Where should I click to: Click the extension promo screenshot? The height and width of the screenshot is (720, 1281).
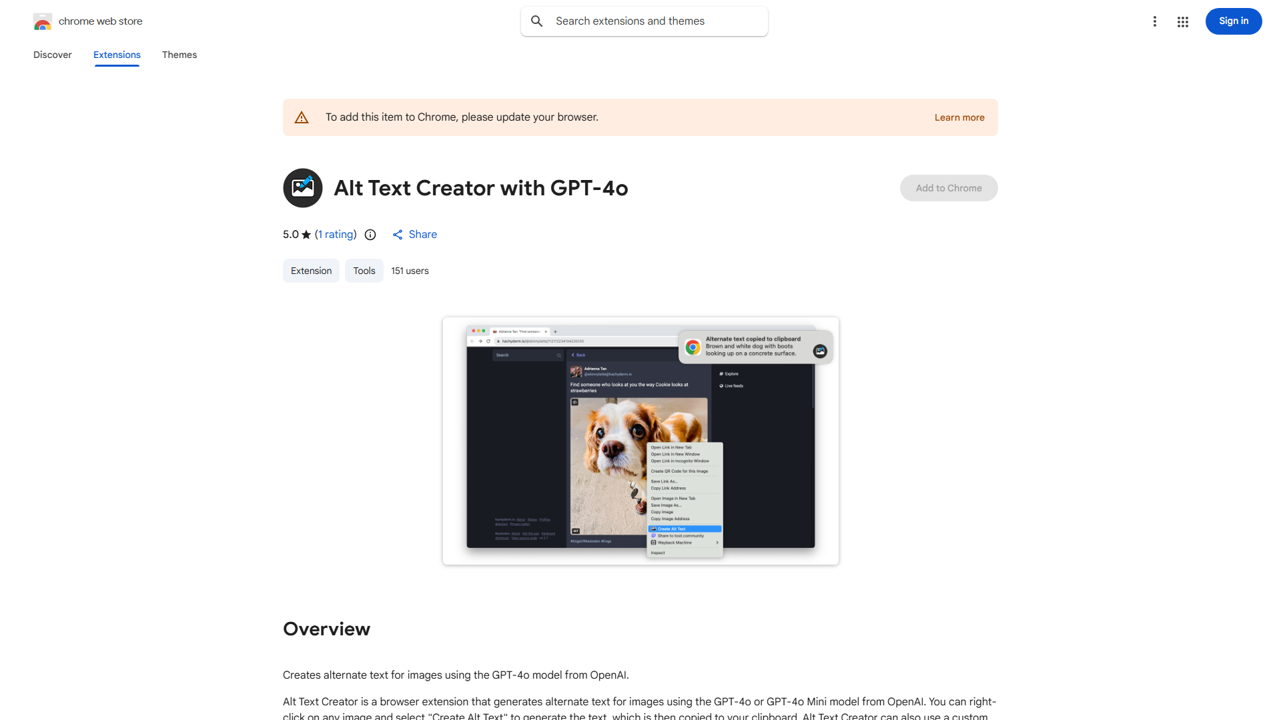tap(640, 441)
